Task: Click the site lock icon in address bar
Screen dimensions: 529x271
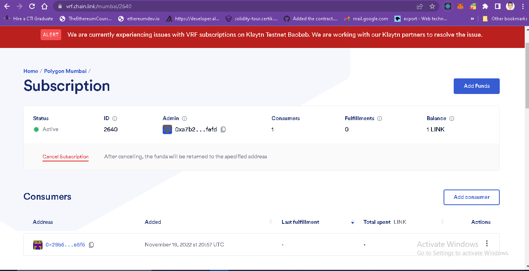Action: [x=59, y=6]
